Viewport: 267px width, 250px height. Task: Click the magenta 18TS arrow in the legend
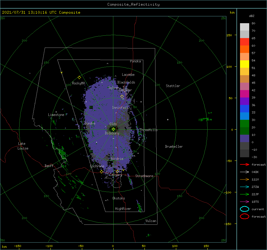(x=244, y=202)
